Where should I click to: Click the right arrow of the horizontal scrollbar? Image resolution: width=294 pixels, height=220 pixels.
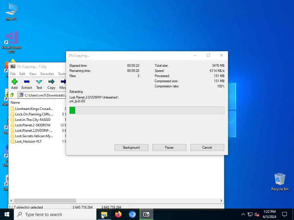tap(221, 201)
